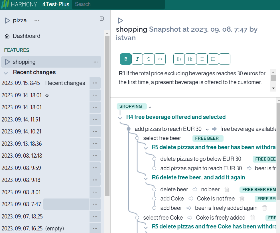Toggle inline code formatting

click(x=160, y=59)
